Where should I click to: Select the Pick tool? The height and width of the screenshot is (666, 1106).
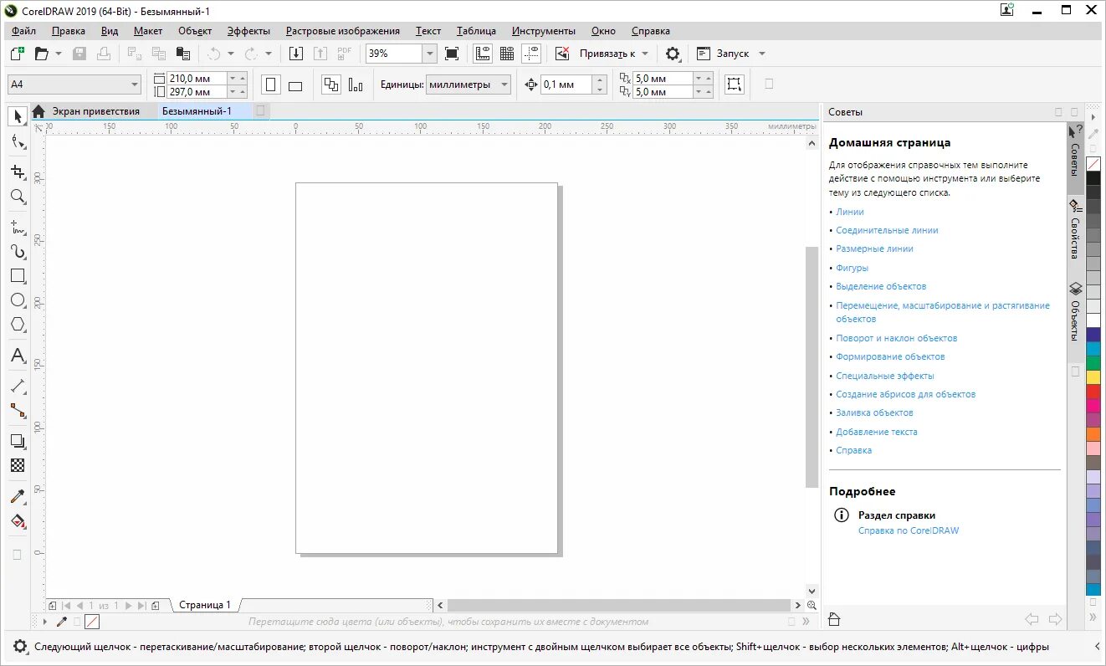click(x=17, y=117)
